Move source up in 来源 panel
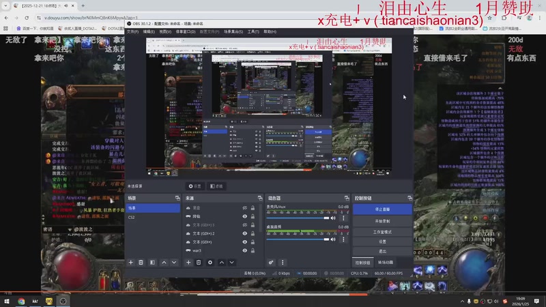Screen dimensions: 546x307 [221, 263]
